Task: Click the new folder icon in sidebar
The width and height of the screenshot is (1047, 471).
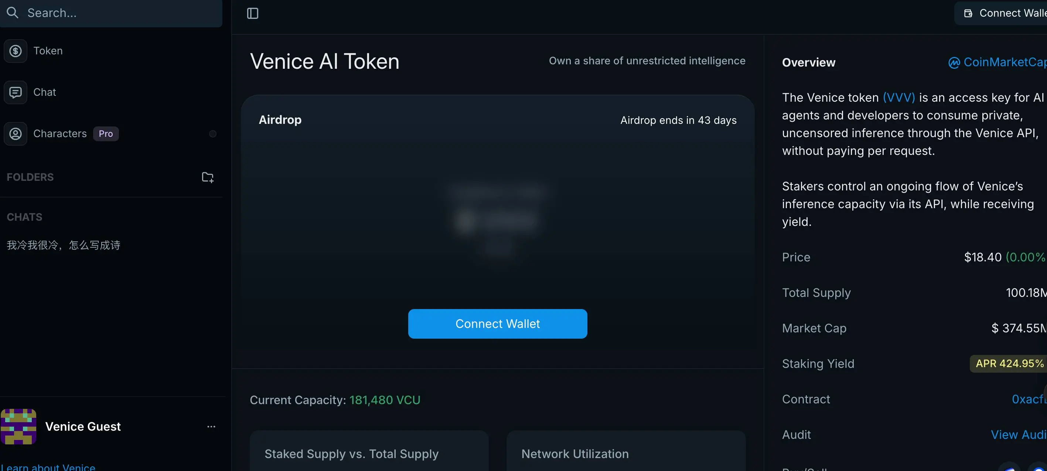Action: click(207, 177)
